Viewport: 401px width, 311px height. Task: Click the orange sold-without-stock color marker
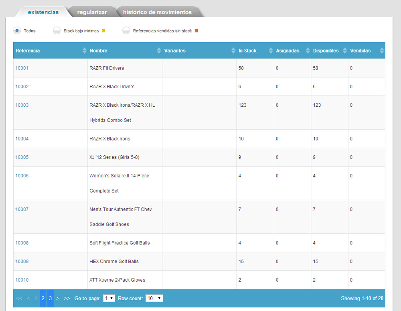(196, 31)
